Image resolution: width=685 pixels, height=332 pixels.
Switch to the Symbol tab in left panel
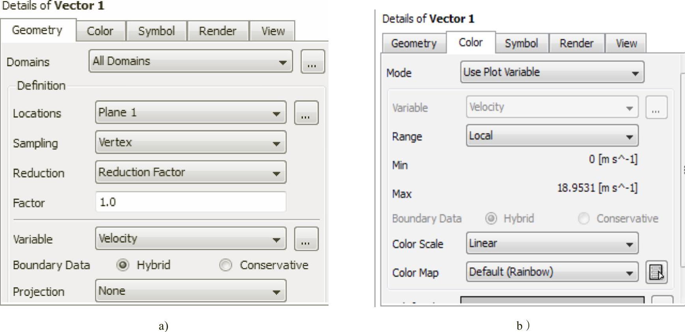tap(156, 31)
